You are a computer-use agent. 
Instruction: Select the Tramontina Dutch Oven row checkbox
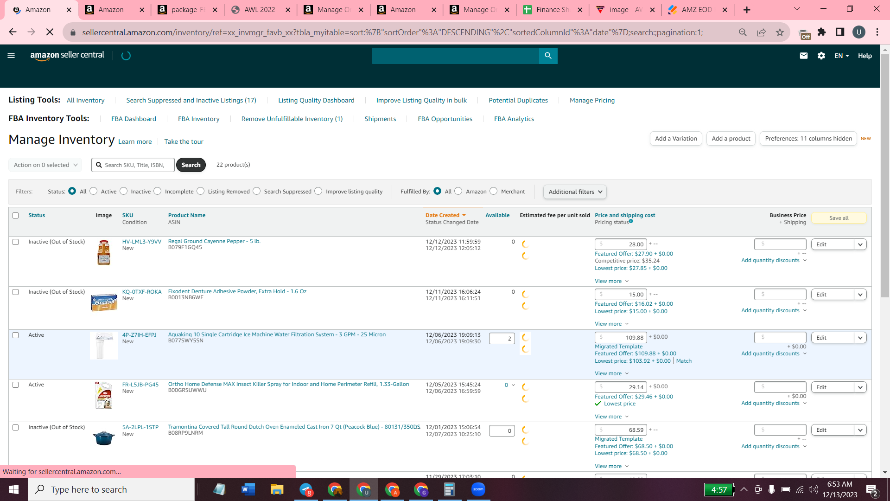point(16,427)
